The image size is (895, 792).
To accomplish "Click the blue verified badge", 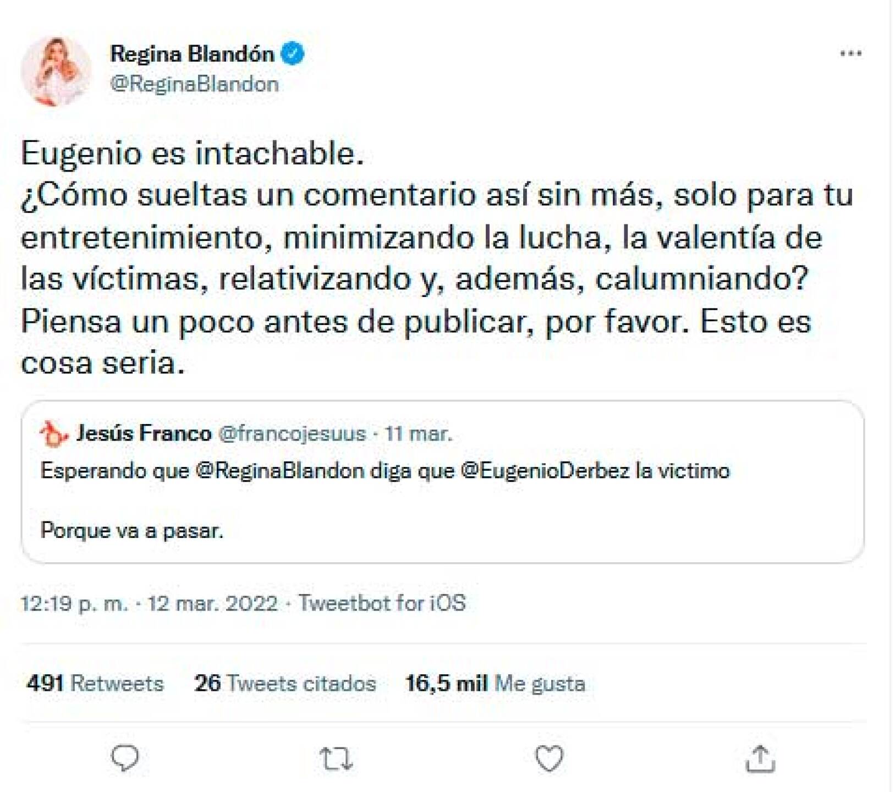I will click(293, 54).
